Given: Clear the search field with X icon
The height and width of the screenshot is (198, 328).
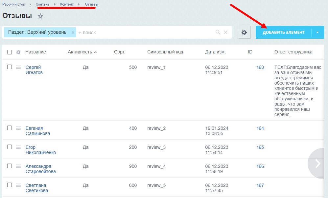Looking at the screenshot, I should click(225, 32).
